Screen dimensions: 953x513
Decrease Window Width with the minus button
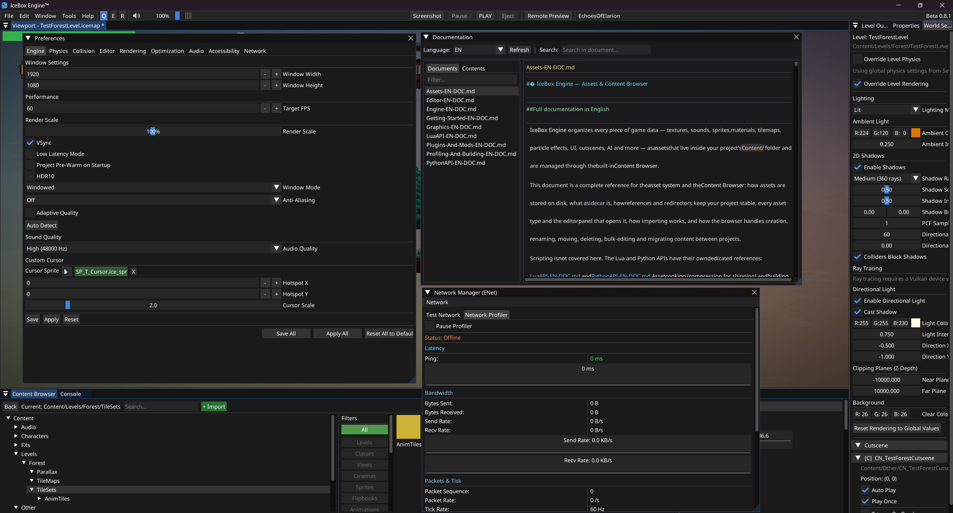click(265, 74)
